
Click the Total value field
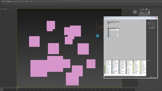click(x=153, y=27)
